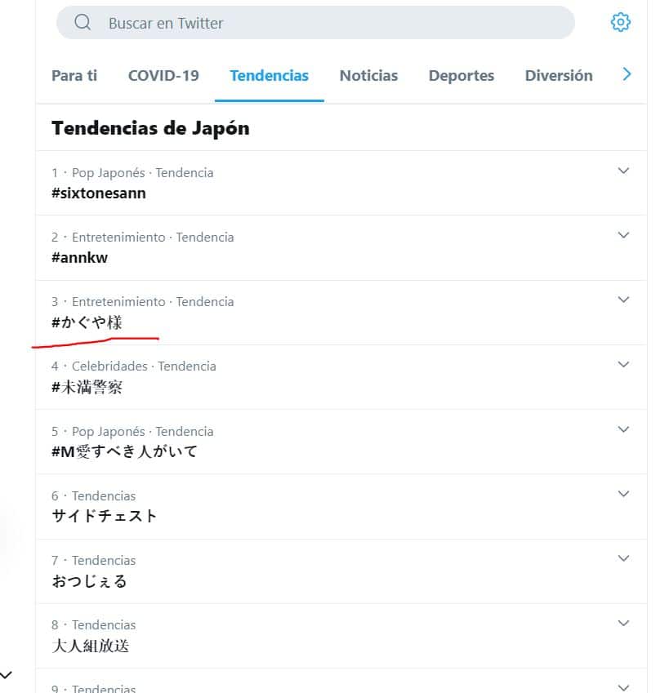Go to the Deportes tab
Viewport: 669px width, 693px height.
(x=462, y=76)
